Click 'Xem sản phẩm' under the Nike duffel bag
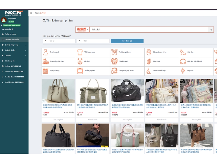This screenshot has height=163, width=217. point(127,120)
